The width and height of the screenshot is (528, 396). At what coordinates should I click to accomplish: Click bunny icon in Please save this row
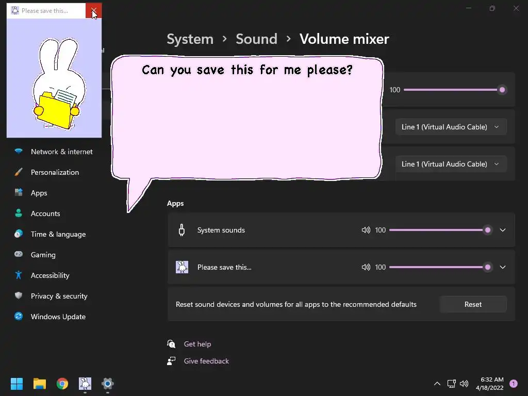click(182, 267)
